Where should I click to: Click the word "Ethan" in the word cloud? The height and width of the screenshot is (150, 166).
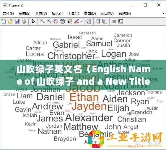click(84, 97)
